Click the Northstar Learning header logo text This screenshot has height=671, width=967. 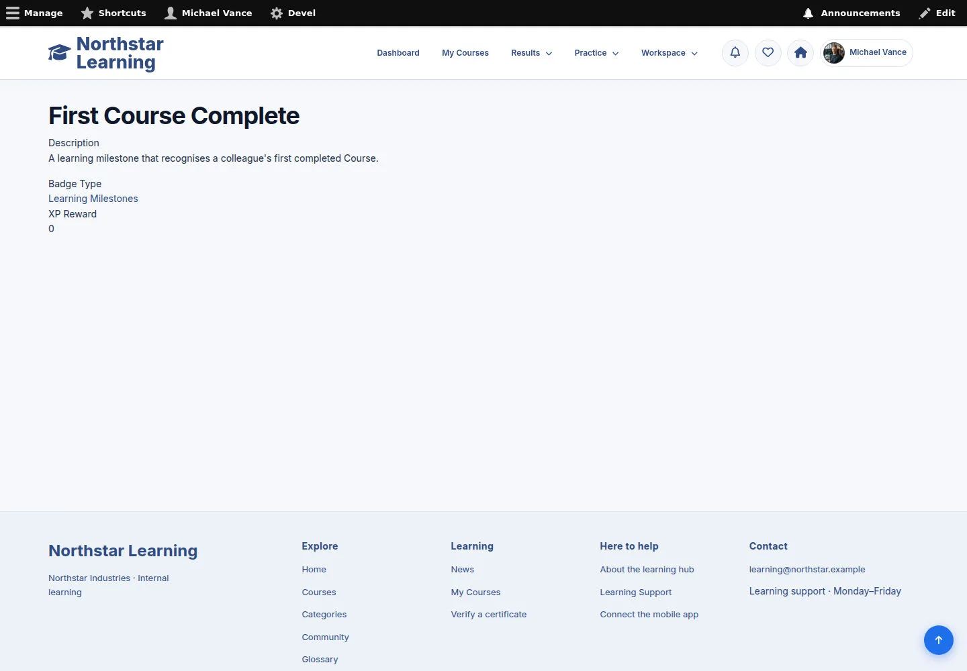(x=120, y=53)
